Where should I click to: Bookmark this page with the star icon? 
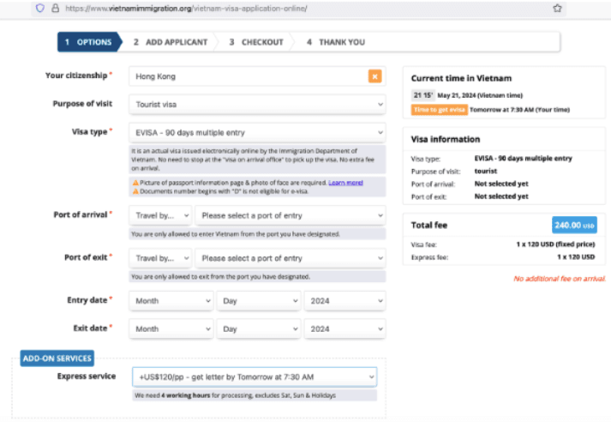click(x=557, y=8)
